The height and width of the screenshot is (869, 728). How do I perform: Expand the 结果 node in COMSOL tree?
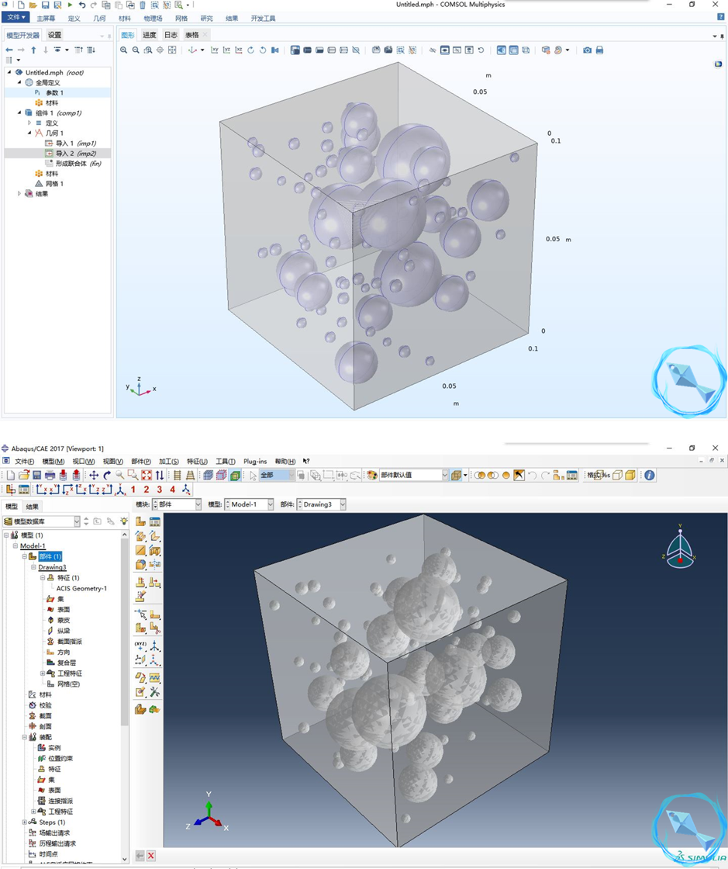click(19, 194)
